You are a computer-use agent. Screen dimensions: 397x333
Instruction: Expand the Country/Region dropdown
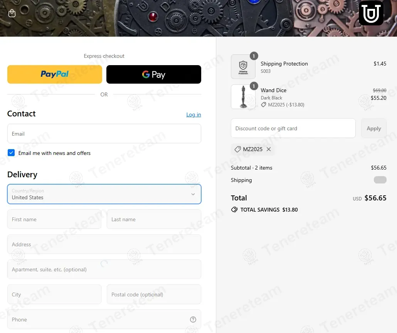tap(104, 194)
